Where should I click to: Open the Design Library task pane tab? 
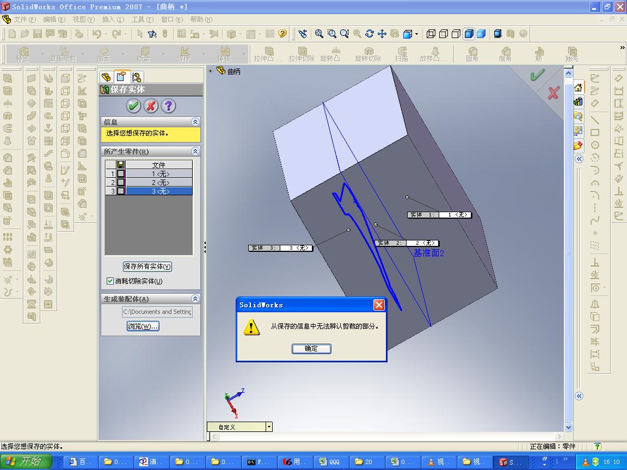pos(578,102)
